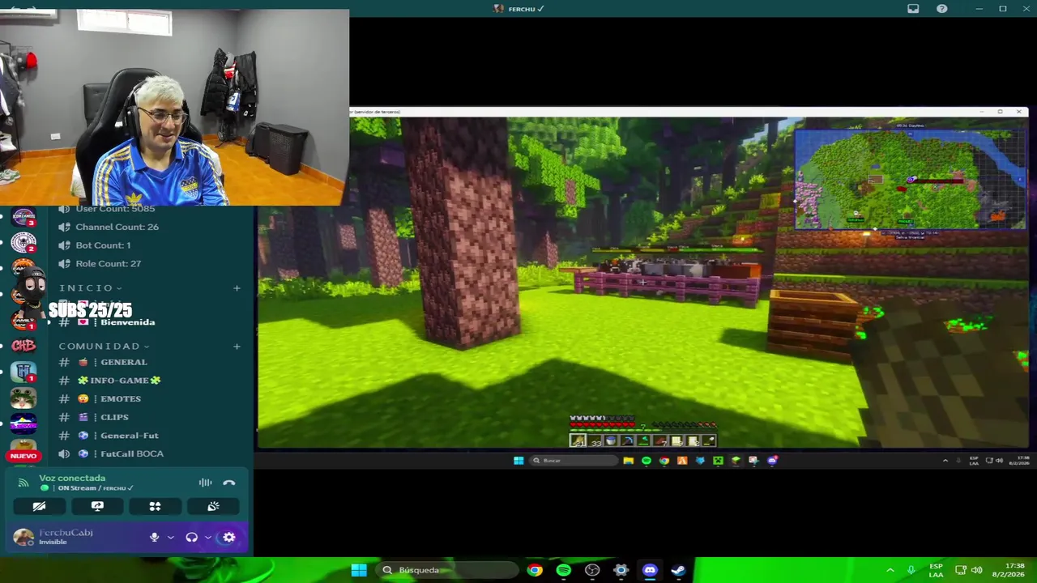Deafen with the headphones icon
The width and height of the screenshot is (1037, 583).
click(x=192, y=537)
